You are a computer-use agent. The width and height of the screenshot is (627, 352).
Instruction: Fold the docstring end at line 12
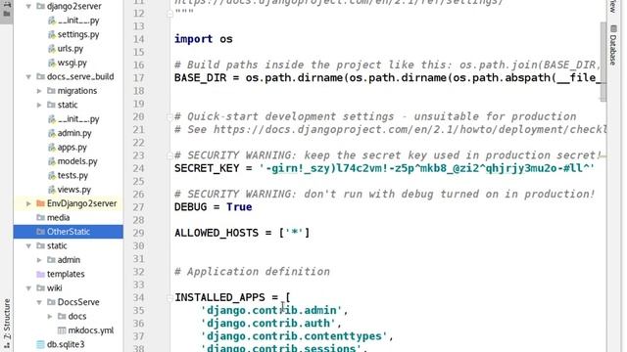(169, 14)
